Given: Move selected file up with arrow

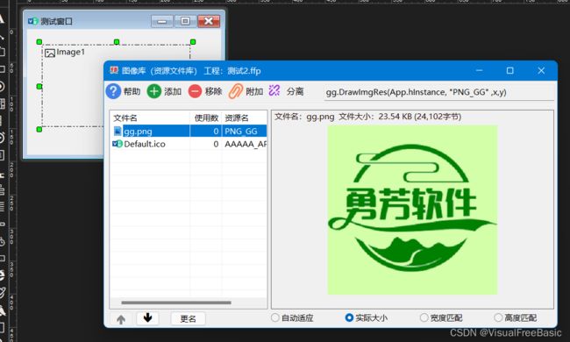Looking at the screenshot, I should (121, 319).
